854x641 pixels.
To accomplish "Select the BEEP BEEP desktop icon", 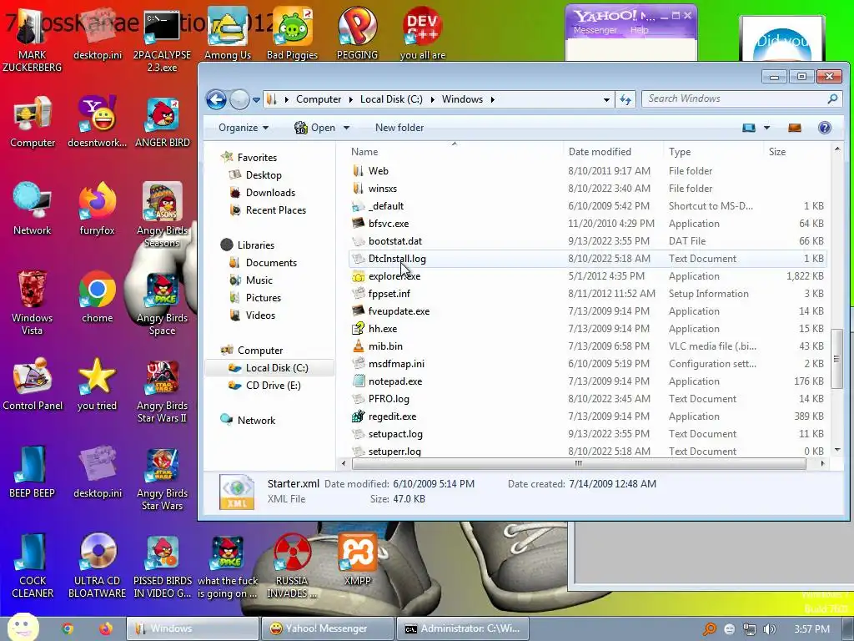I will pos(33,472).
